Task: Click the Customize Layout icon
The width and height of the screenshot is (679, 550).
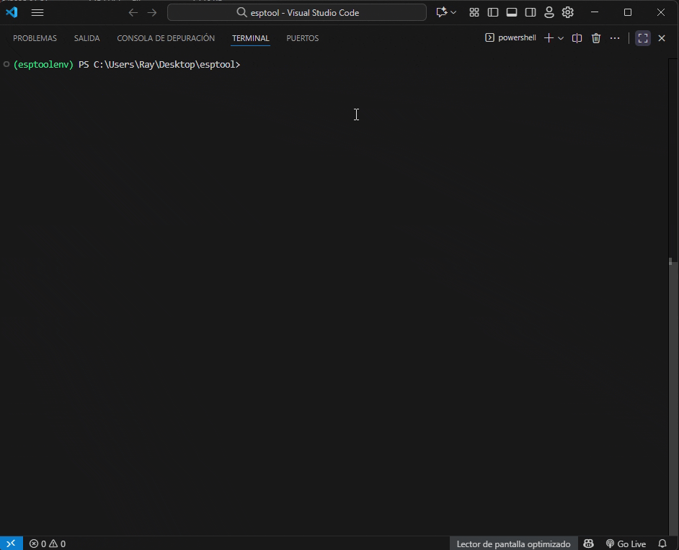Action: pyautogui.click(x=474, y=12)
